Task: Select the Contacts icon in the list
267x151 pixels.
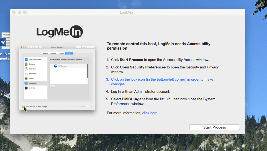Action: 26,64
